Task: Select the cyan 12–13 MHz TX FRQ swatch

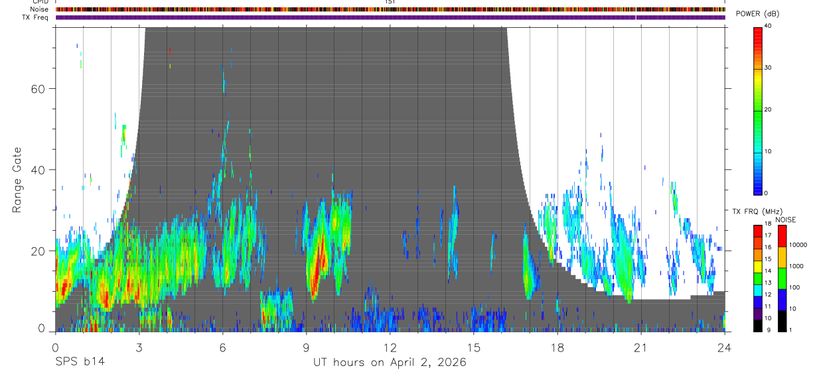Action: click(757, 291)
